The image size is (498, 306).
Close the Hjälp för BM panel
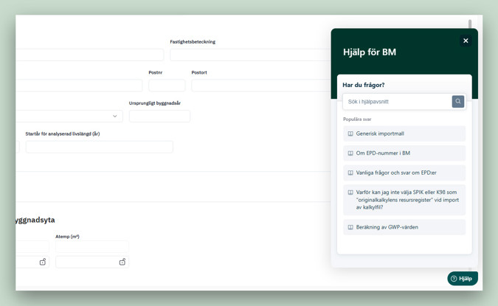(466, 41)
